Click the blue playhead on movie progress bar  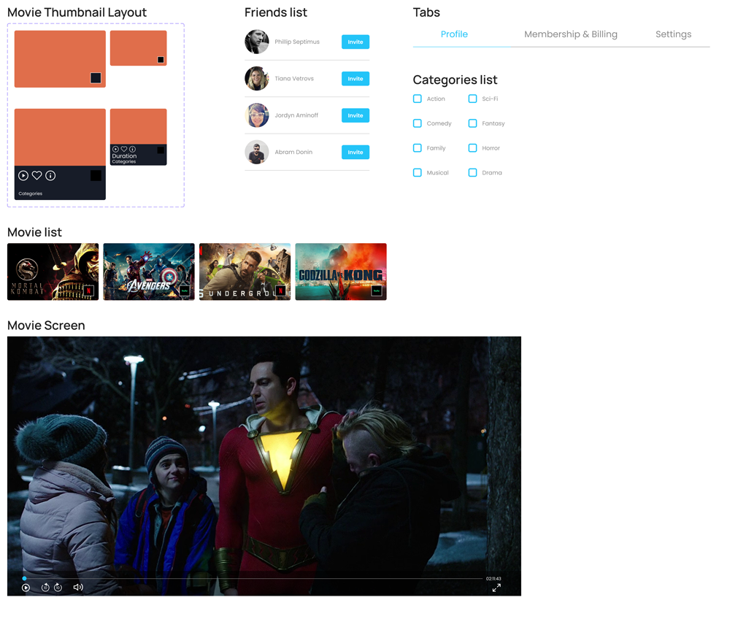point(24,579)
